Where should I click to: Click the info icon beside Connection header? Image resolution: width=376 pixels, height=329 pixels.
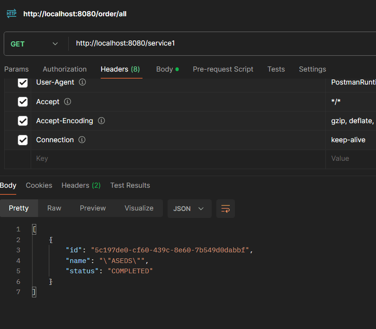tap(82, 140)
